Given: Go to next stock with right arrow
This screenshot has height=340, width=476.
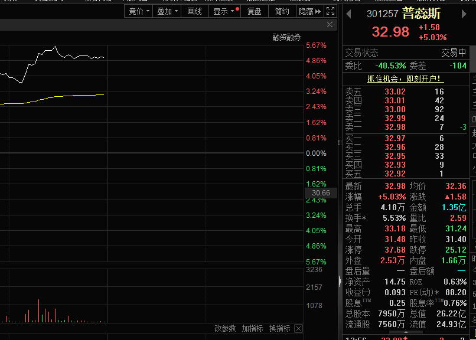Looking at the screenshot, I should click(x=464, y=14).
